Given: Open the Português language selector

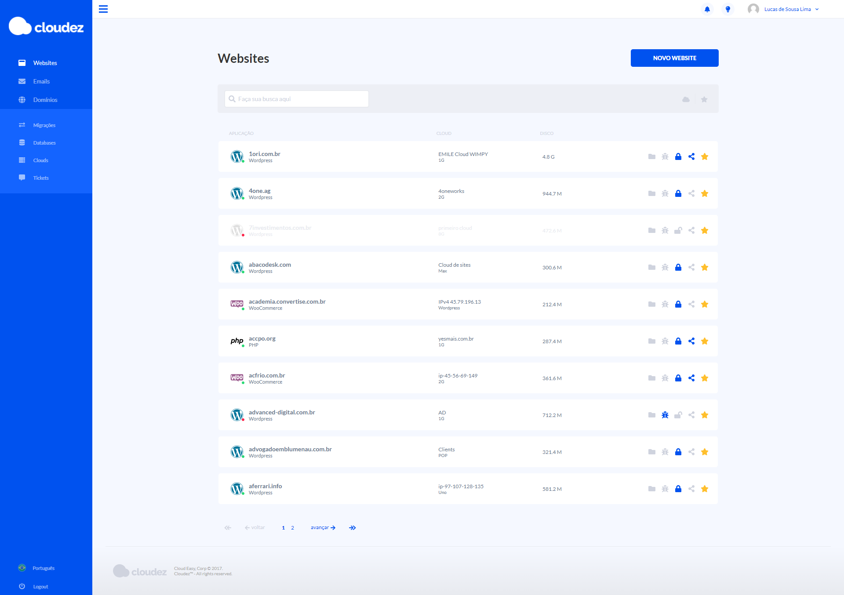Looking at the screenshot, I should pyautogui.click(x=37, y=568).
